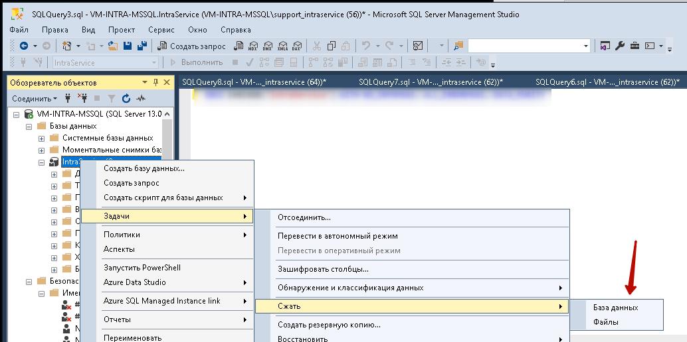Click the Создать запрос toolbar button
The image size is (687, 342).
(x=191, y=46)
